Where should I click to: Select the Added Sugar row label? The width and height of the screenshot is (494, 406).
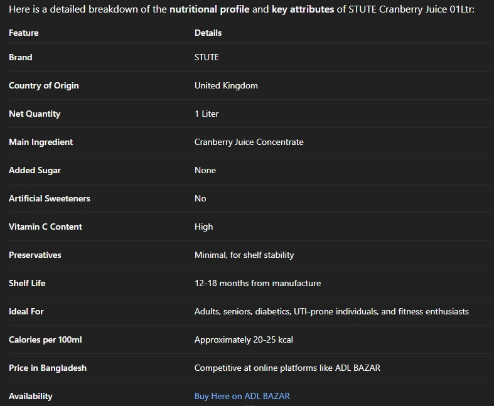pos(35,170)
